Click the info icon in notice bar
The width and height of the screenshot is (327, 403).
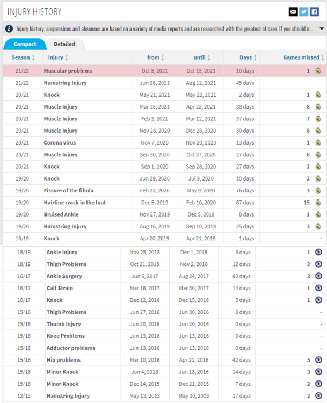(x=9, y=29)
